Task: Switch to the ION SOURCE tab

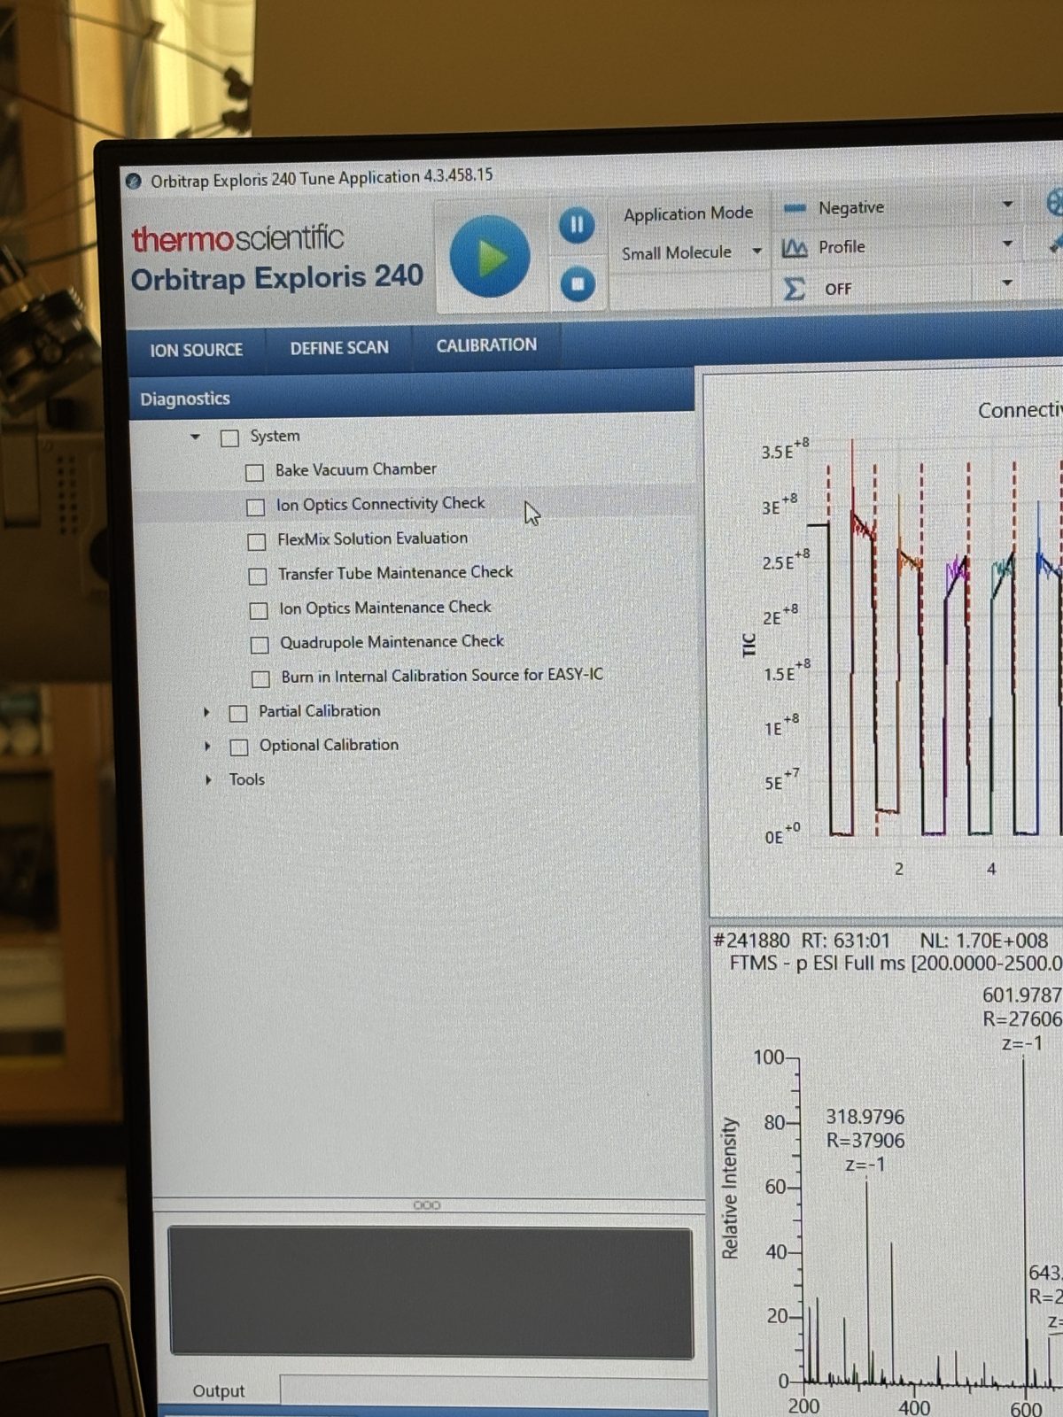Action: 196,350
